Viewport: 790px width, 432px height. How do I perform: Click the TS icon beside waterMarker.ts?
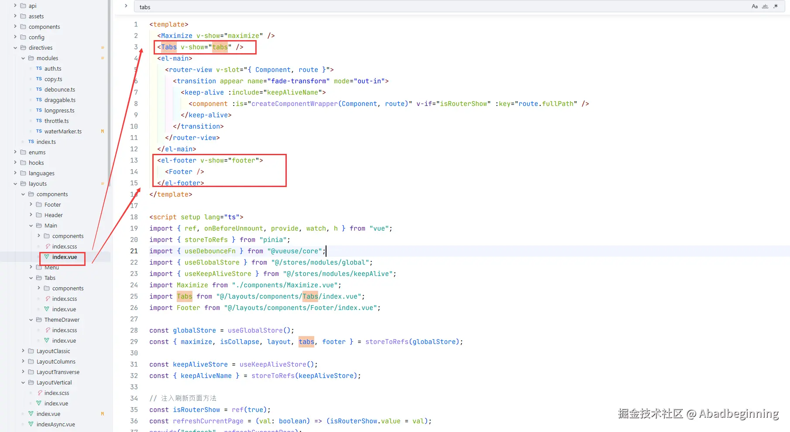pyautogui.click(x=39, y=131)
